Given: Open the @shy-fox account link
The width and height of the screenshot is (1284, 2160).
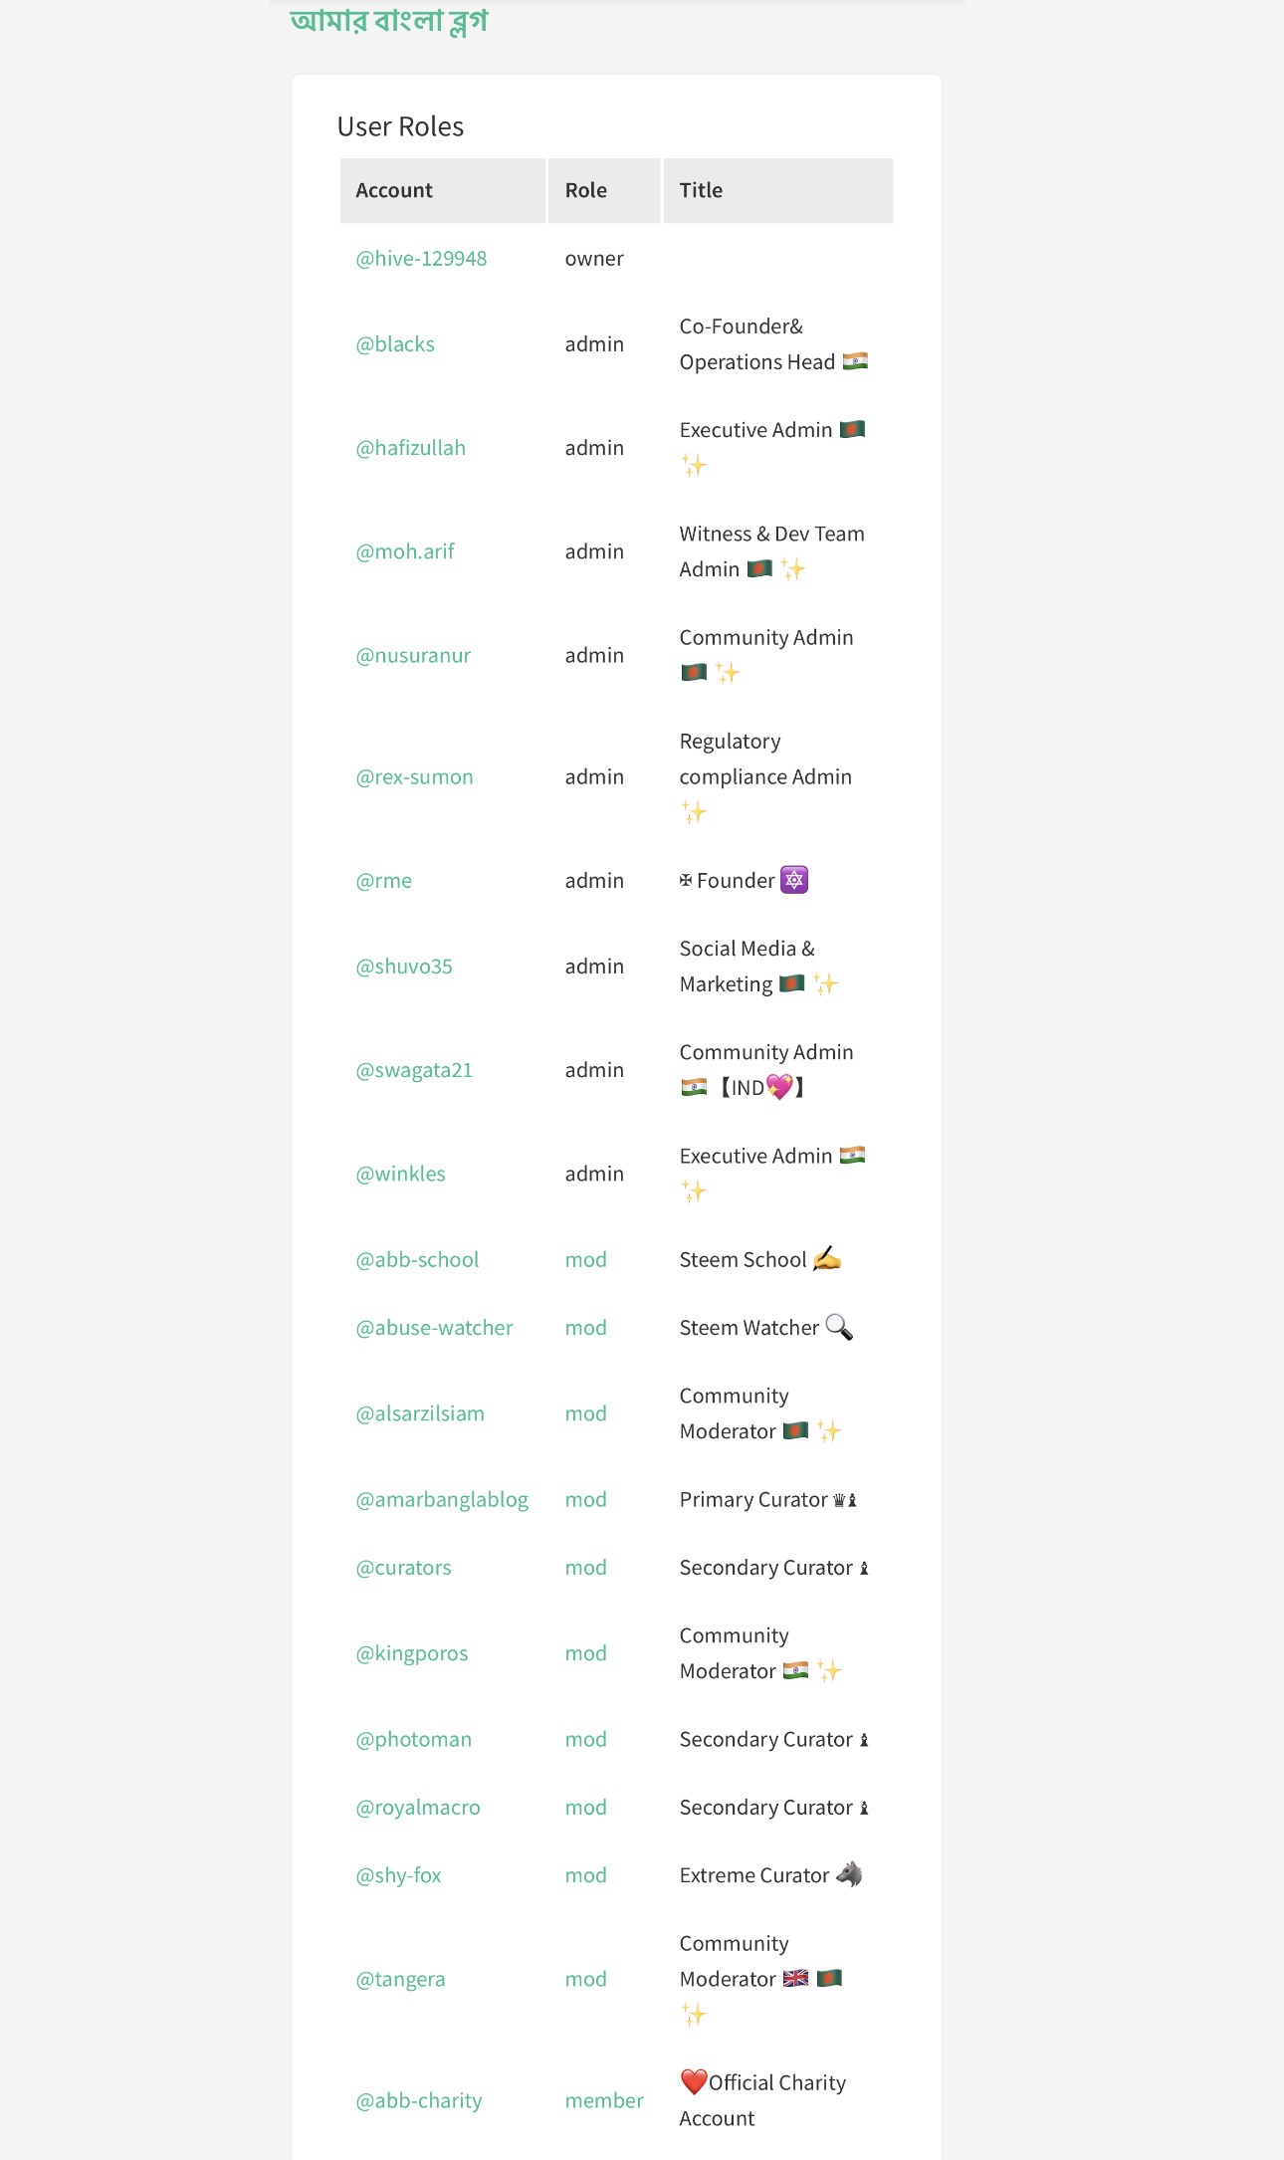Looking at the screenshot, I should click(398, 1875).
